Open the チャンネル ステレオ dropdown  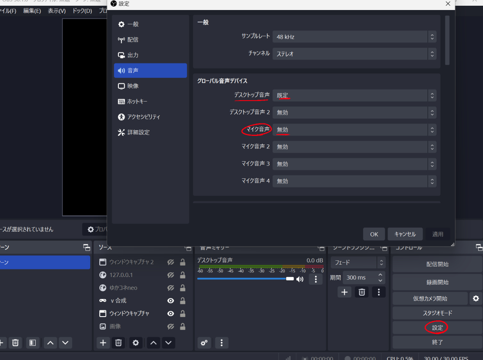pos(354,54)
